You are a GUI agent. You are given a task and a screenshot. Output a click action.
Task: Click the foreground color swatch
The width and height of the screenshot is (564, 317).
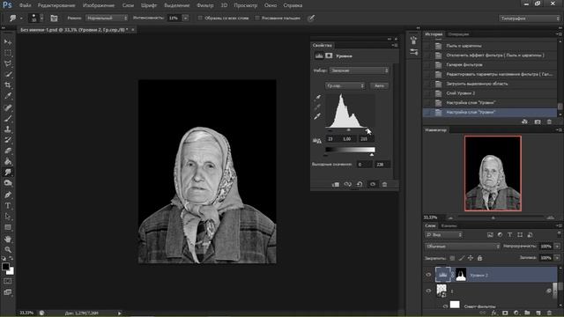coord(5,267)
